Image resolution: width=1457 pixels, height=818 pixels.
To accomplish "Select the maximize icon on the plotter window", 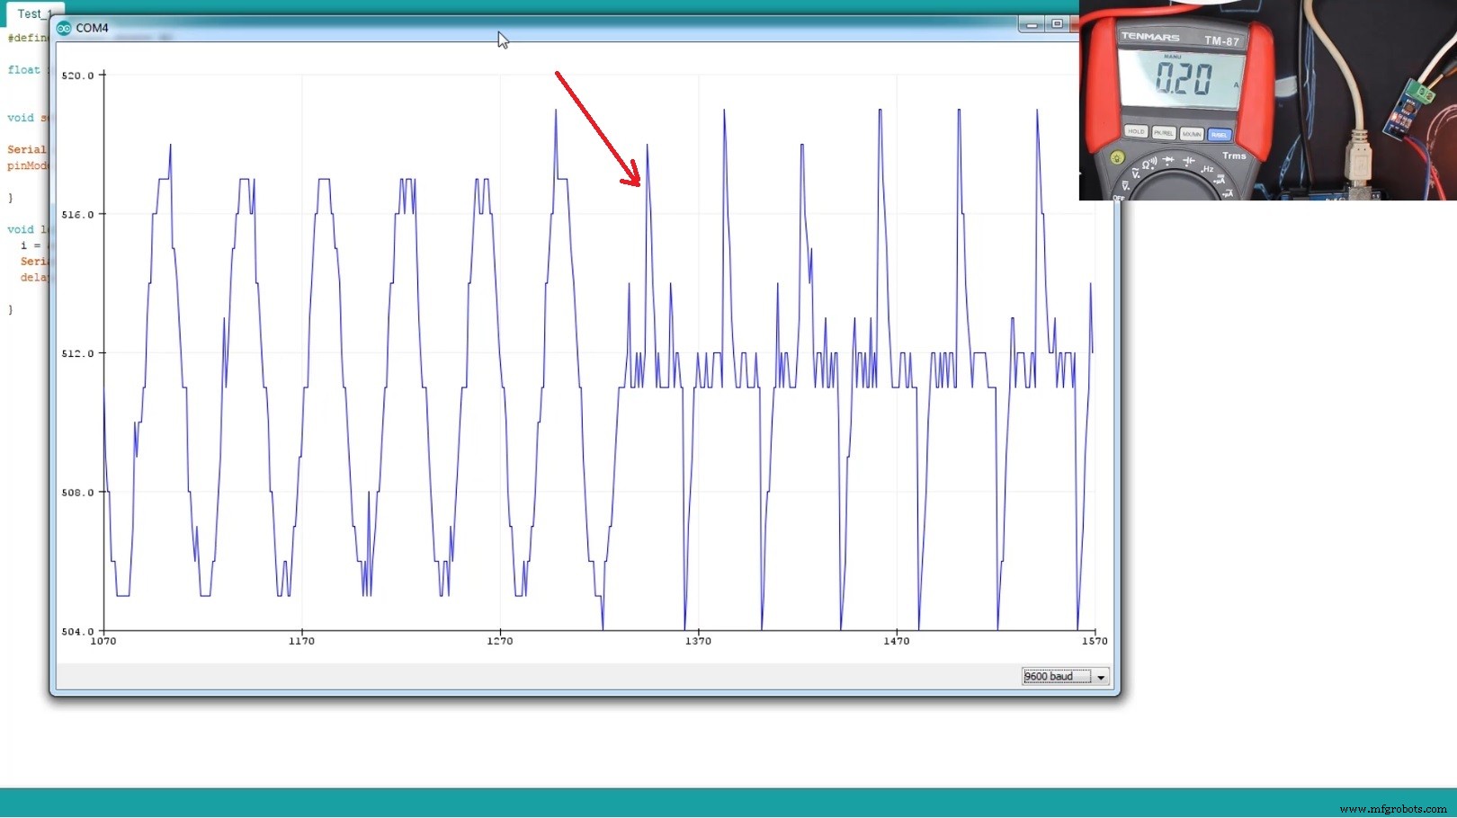I will tap(1056, 24).
